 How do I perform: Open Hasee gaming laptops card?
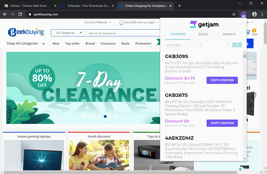tap(34, 151)
